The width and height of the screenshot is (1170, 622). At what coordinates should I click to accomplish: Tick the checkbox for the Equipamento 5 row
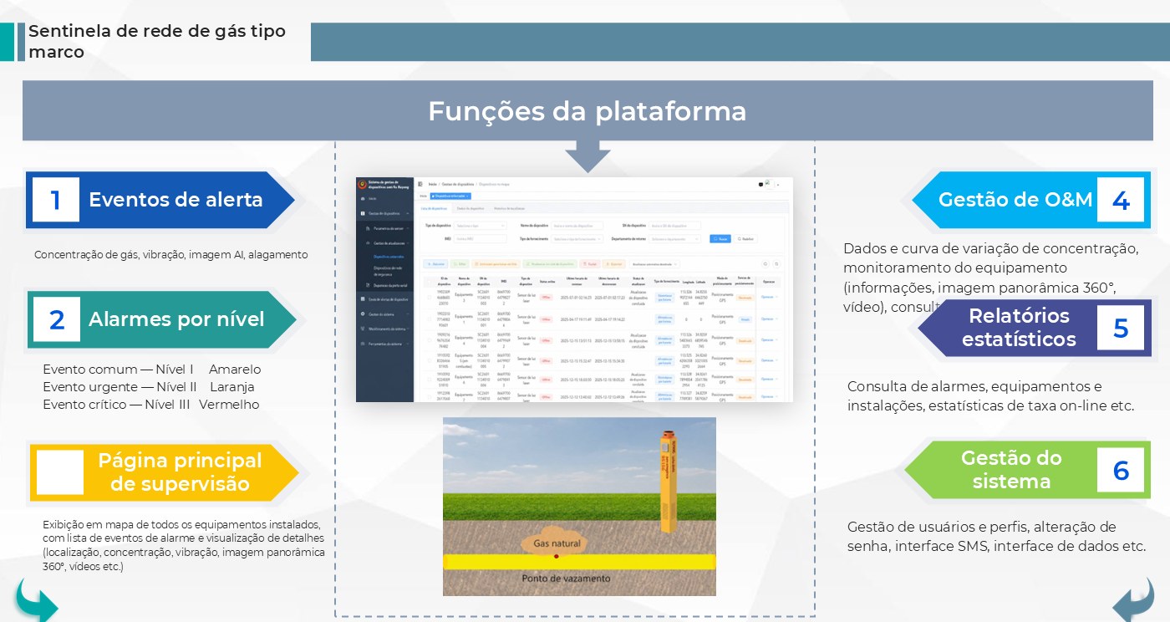coord(429,360)
